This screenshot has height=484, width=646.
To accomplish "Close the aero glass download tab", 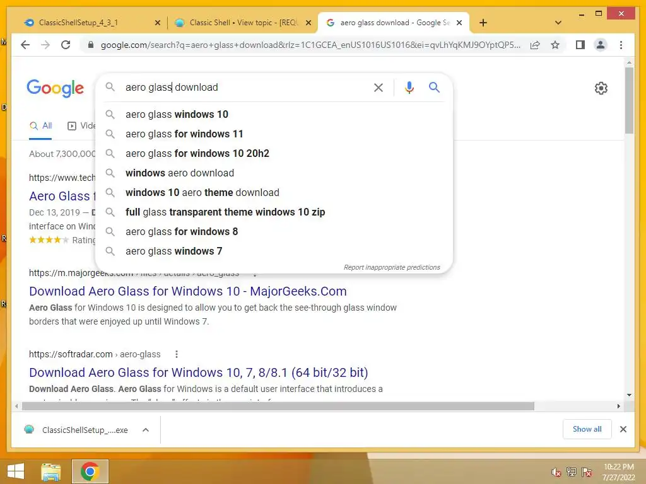I will pos(459,23).
